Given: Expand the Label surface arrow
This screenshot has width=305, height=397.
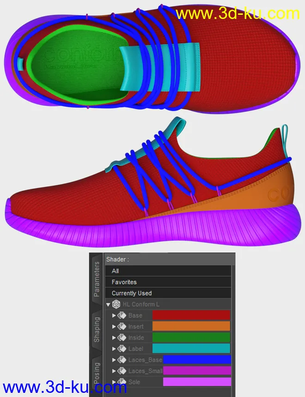Looking at the screenshot, I should (x=114, y=349).
